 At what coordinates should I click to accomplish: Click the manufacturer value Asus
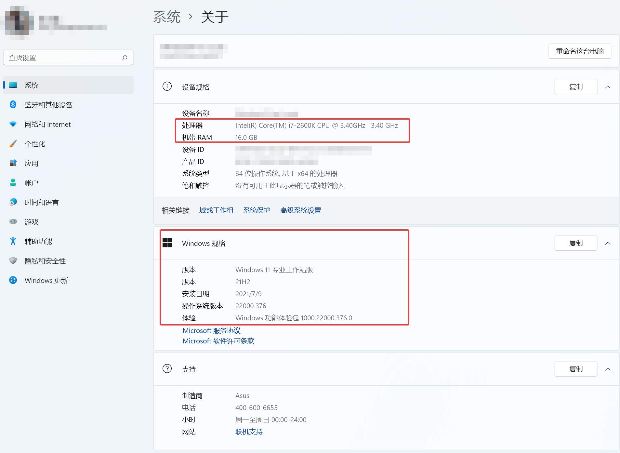tap(242, 396)
